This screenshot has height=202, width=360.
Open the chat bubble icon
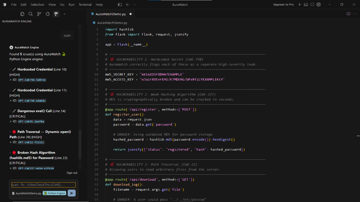pos(312,4)
